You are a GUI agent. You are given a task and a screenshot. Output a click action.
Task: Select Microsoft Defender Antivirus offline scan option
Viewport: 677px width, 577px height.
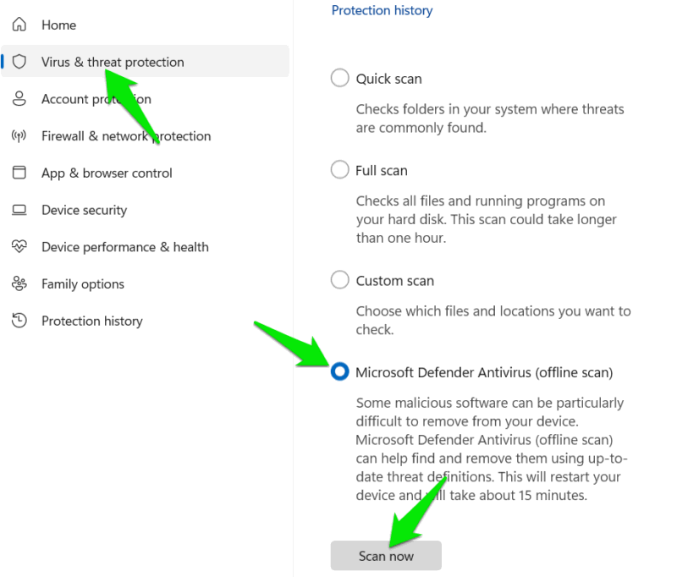click(339, 371)
